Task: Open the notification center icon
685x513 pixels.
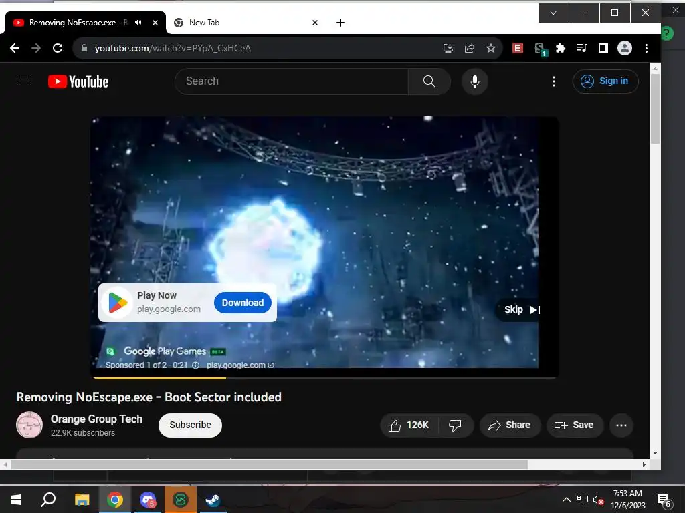Action: 664,500
